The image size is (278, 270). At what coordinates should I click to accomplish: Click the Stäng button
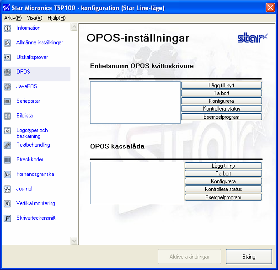tap(249, 257)
